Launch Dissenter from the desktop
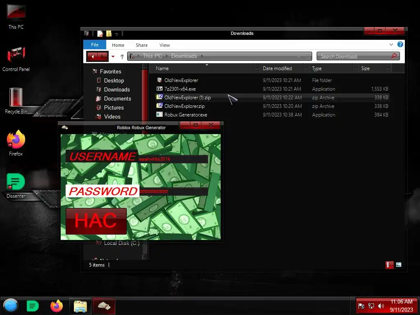Viewport: 420px width, 315px height. [x=16, y=186]
